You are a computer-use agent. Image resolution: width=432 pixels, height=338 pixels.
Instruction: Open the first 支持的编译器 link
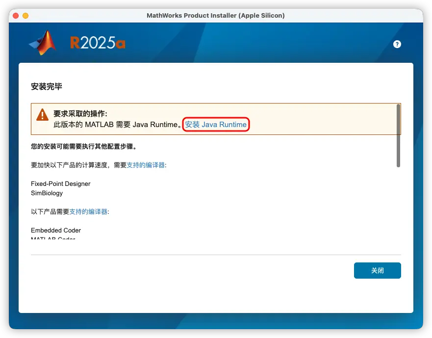tap(147, 165)
